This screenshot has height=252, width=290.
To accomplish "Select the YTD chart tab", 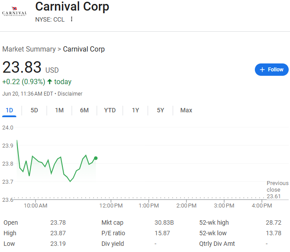I will pos(110,110).
